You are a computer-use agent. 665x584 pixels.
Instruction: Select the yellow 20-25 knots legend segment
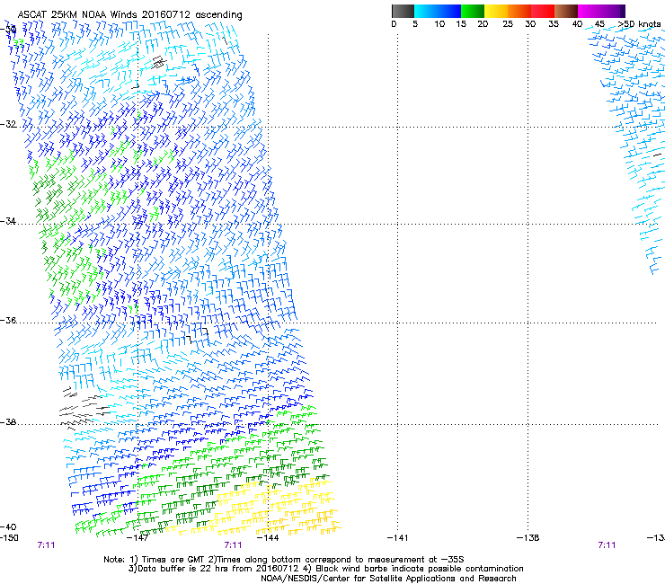(496, 11)
